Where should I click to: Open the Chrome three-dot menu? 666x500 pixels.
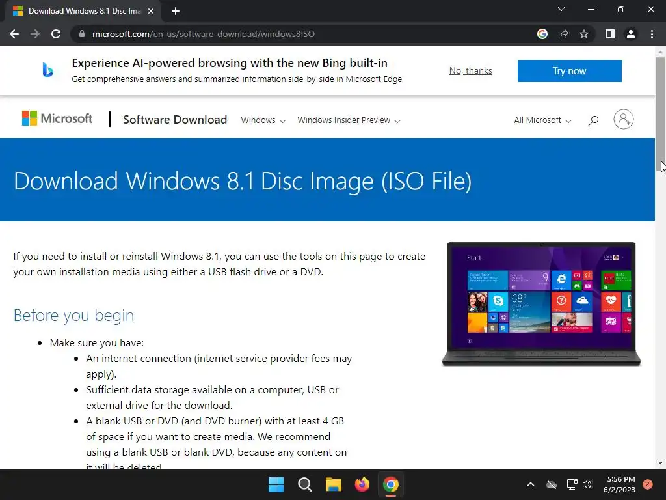click(652, 34)
